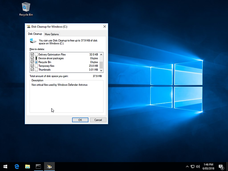Open the Action Center notifications
Screen dimensions: 228x171
221,167
